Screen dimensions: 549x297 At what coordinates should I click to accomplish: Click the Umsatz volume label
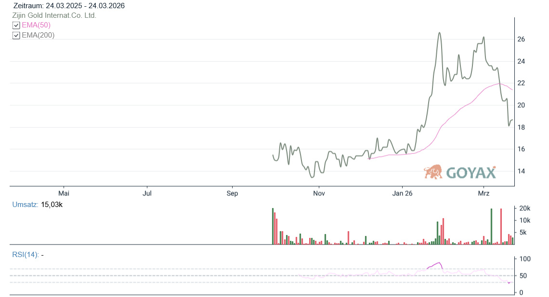coord(25,205)
